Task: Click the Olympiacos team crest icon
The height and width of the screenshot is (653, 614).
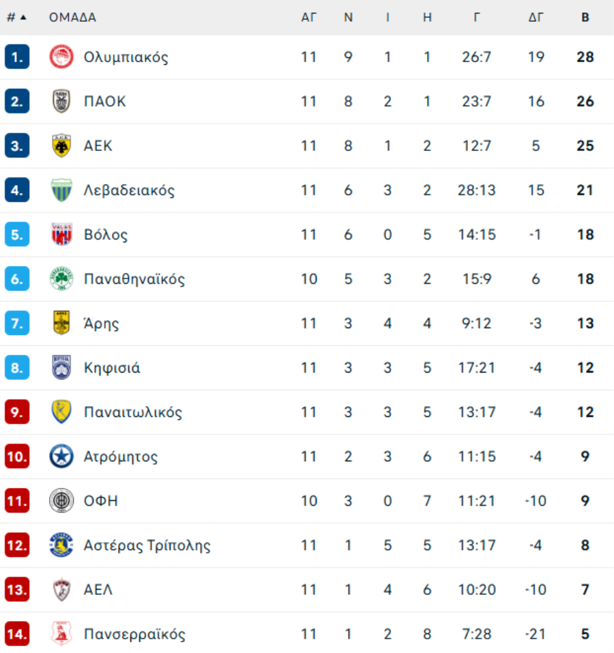Action: (x=61, y=57)
